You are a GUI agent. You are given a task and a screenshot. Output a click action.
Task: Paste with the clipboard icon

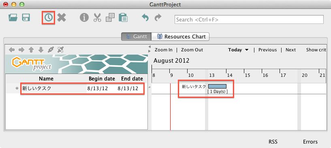[123, 18]
